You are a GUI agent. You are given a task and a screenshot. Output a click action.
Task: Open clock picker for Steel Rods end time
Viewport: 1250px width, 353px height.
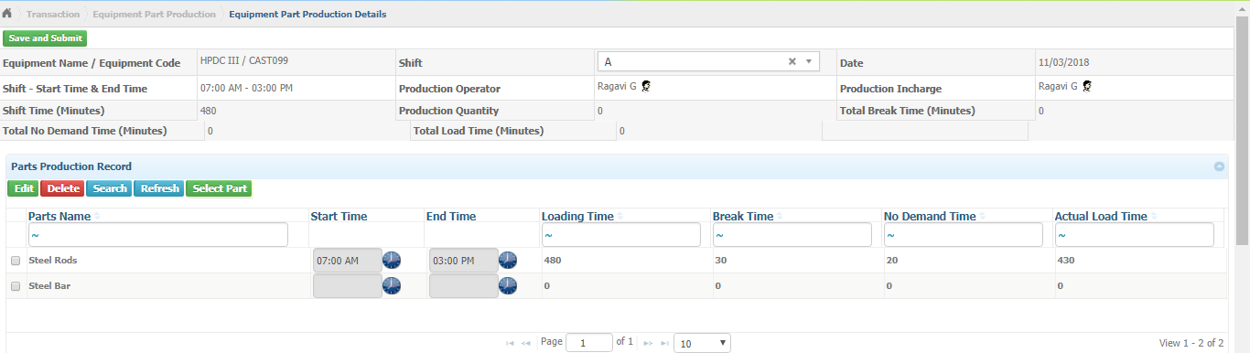click(x=508, y=260)
